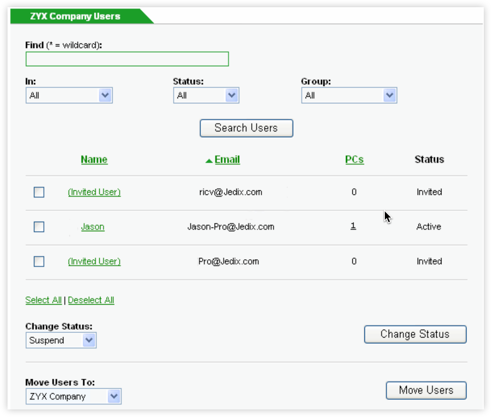Click inside the Find wildcard search field
This screenshot has width=491, height=417.
pyautogui.click(x=127, y=59)
